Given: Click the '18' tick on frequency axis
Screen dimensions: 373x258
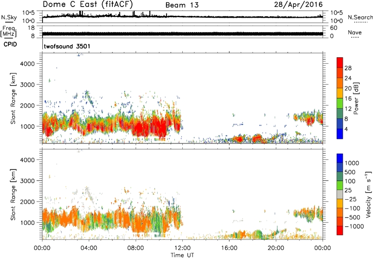Looking at the screenshot, I should click(31, 28).
